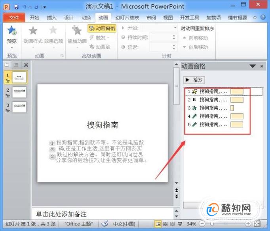Open the animation pane options dropdown triangle
This screenshot has width=270, height=231.
[253, 66]
